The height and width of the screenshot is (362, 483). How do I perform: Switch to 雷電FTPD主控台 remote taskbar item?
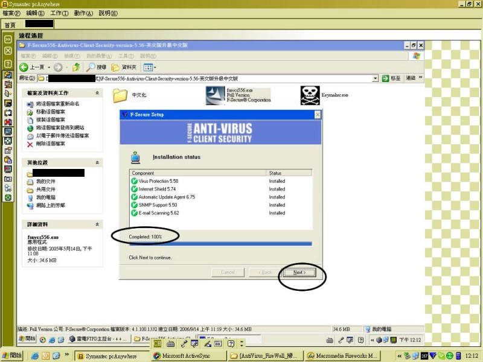[98, 339]
